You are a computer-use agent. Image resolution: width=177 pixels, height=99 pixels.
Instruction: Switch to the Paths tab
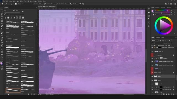pos(163,37)
